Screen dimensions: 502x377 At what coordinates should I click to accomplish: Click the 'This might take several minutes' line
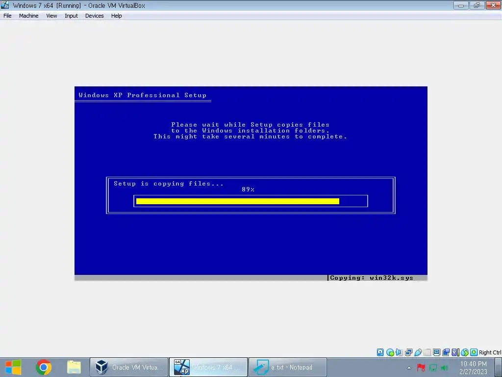tap(250, 136)
